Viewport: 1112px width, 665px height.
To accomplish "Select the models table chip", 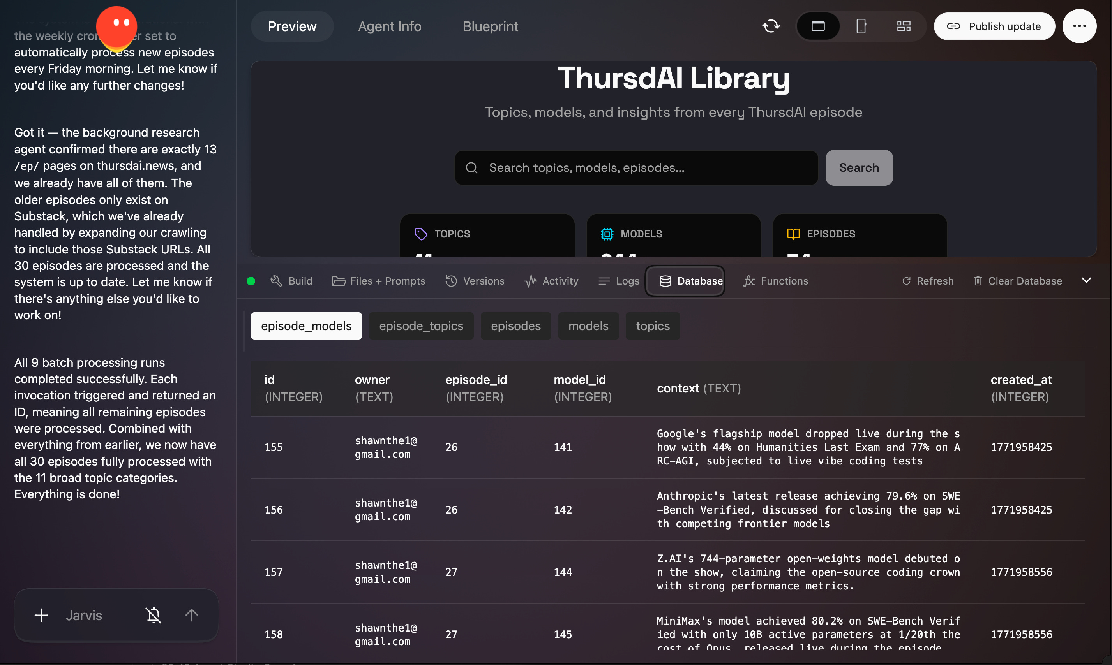I will point(588,326).
